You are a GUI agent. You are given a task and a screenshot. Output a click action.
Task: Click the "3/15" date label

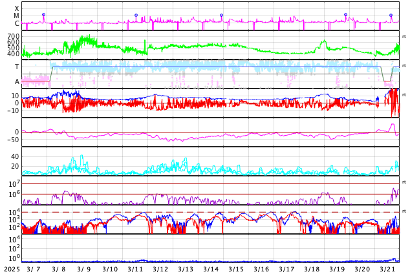pyautogui.click(x=236, y=269)
